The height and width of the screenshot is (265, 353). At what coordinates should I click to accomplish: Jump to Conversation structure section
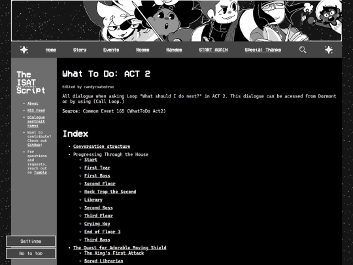(101, 147)
